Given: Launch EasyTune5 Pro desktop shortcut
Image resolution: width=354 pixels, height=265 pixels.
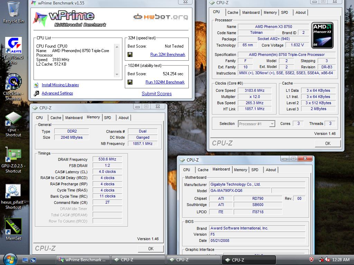Looking at the screenshot, I should pos(13,45).
